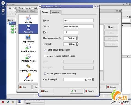Select the Accounts section in the Configure sidebar
131x105 pixels.
click(28, 29)
